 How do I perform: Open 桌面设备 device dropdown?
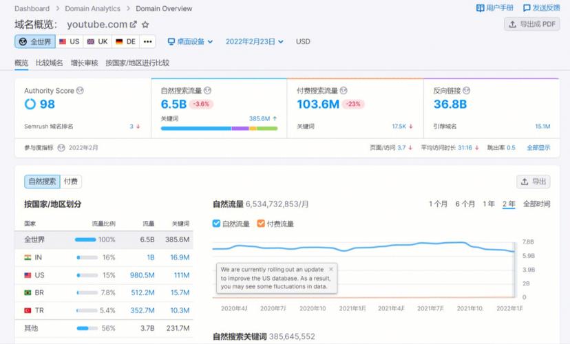coord(190,41)
